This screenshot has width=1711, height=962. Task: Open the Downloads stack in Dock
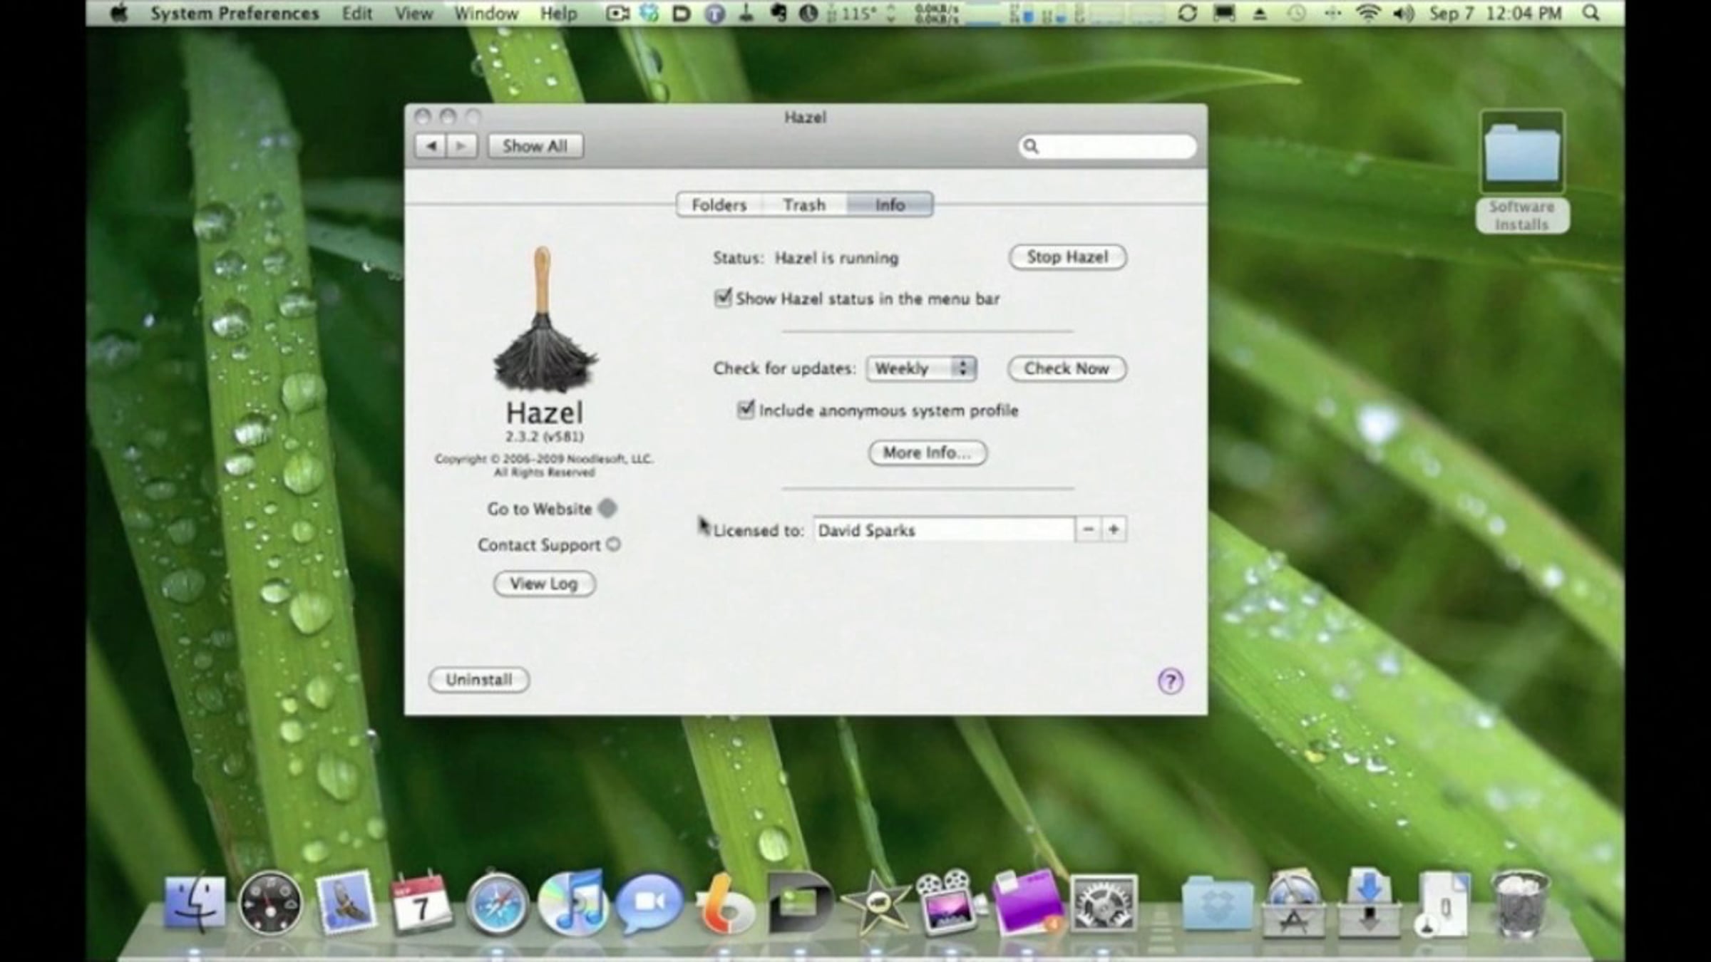click(x=1368, y=904)
